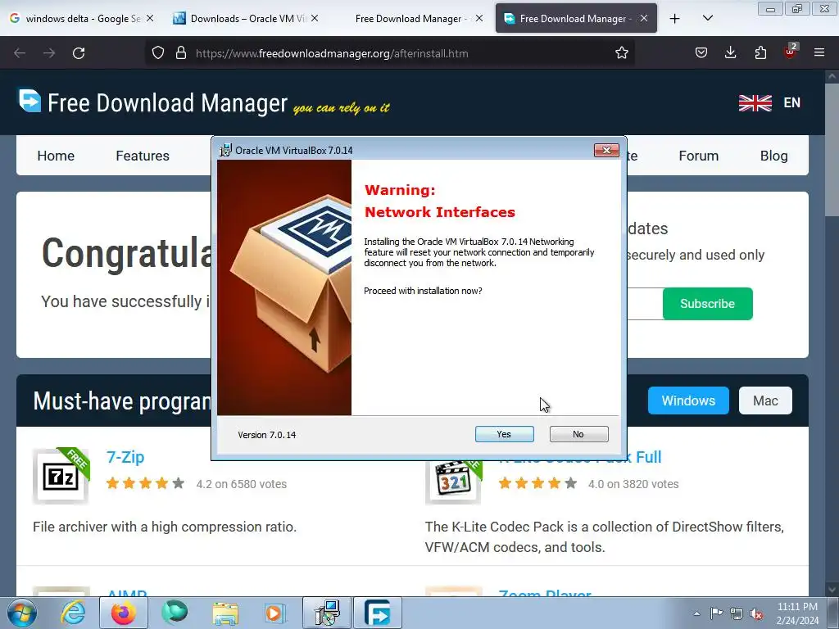Go forward in browser history

pyautogui.click(x=49, y=53)
